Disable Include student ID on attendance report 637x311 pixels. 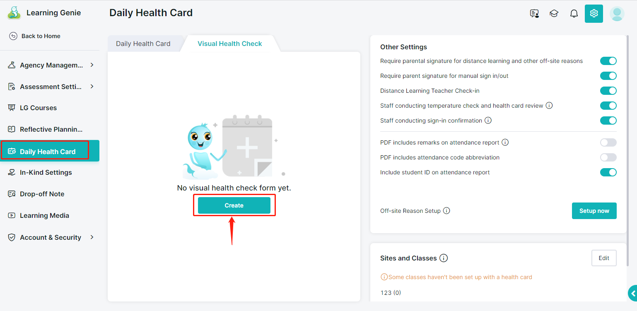pyautogui.click(x=608, y=172)
